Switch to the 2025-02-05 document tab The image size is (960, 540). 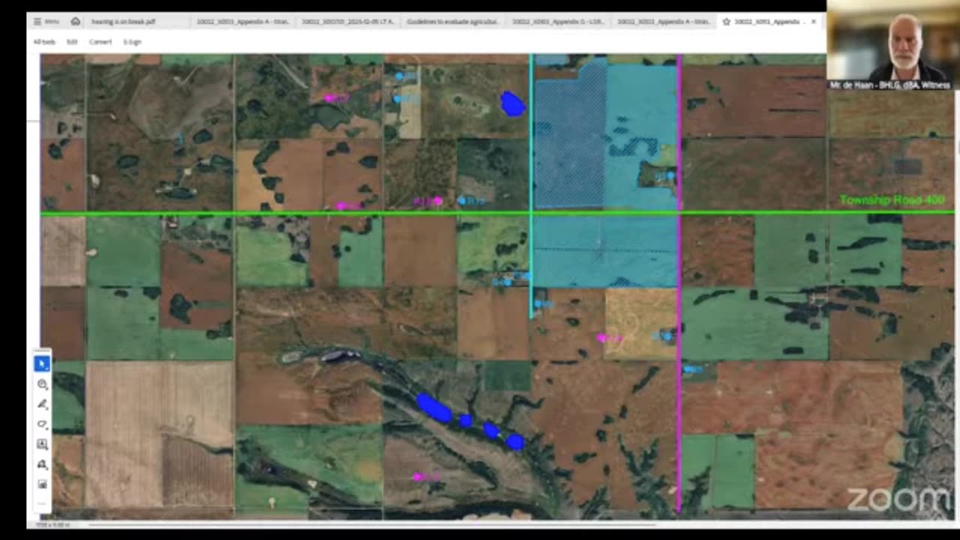pos(346,22)
